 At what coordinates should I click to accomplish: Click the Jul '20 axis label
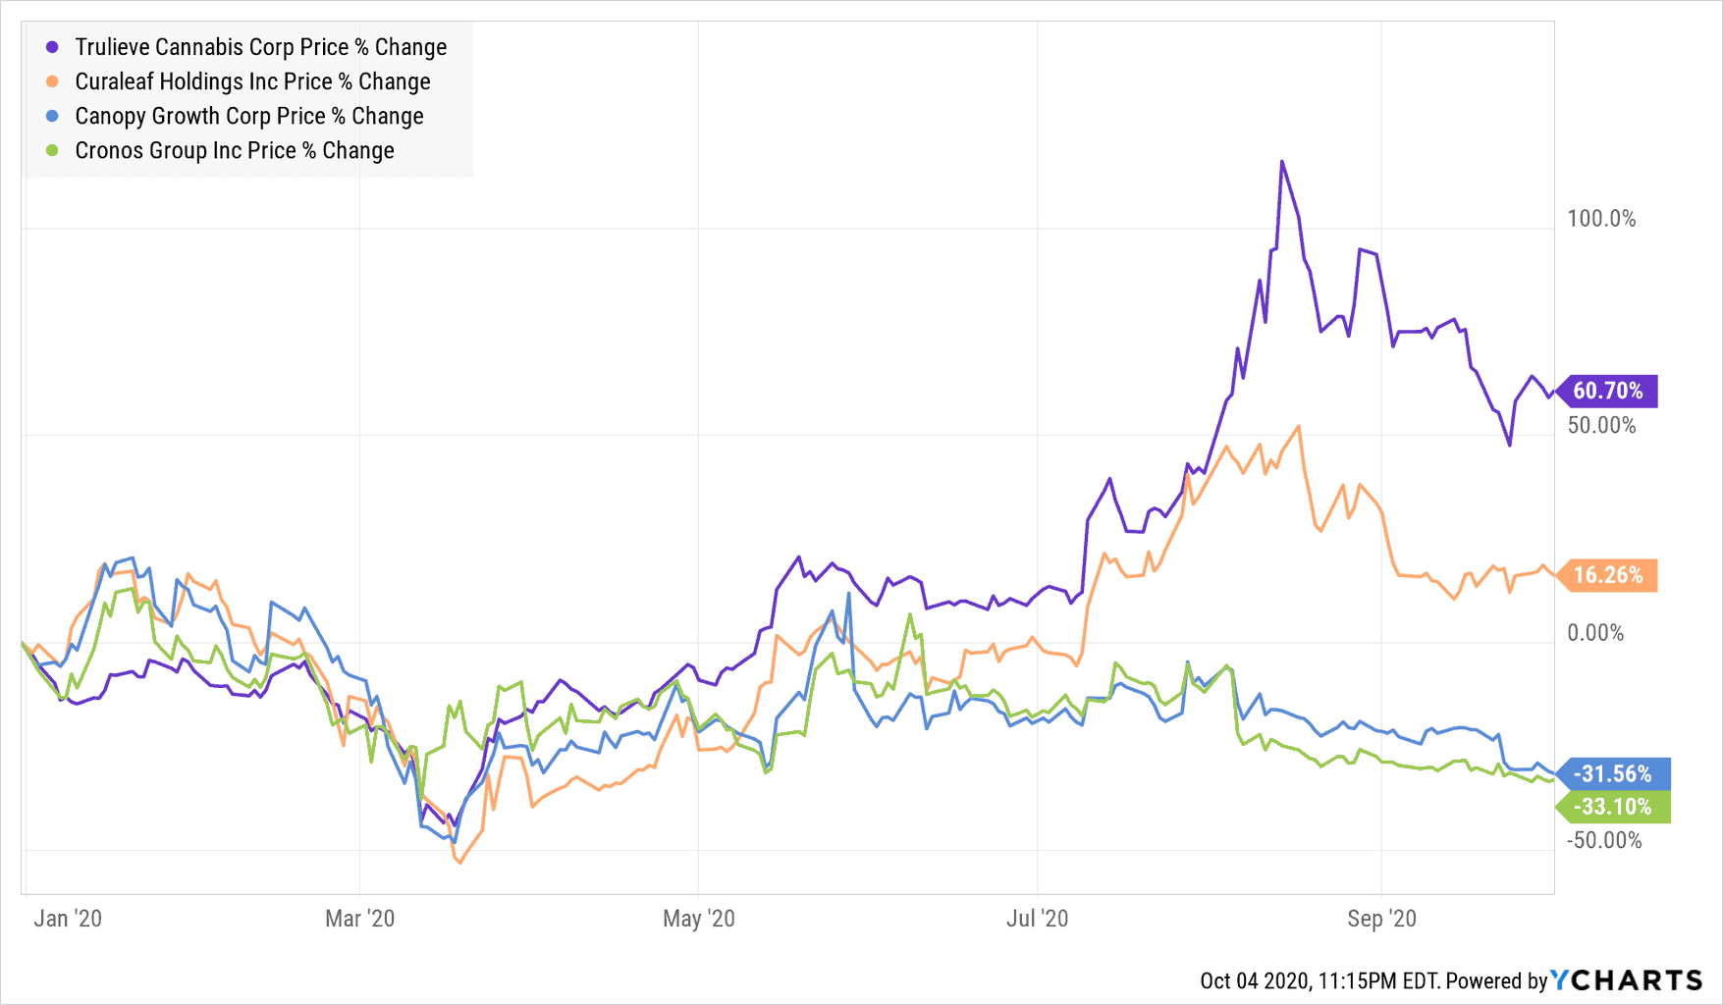[1037, 919]
